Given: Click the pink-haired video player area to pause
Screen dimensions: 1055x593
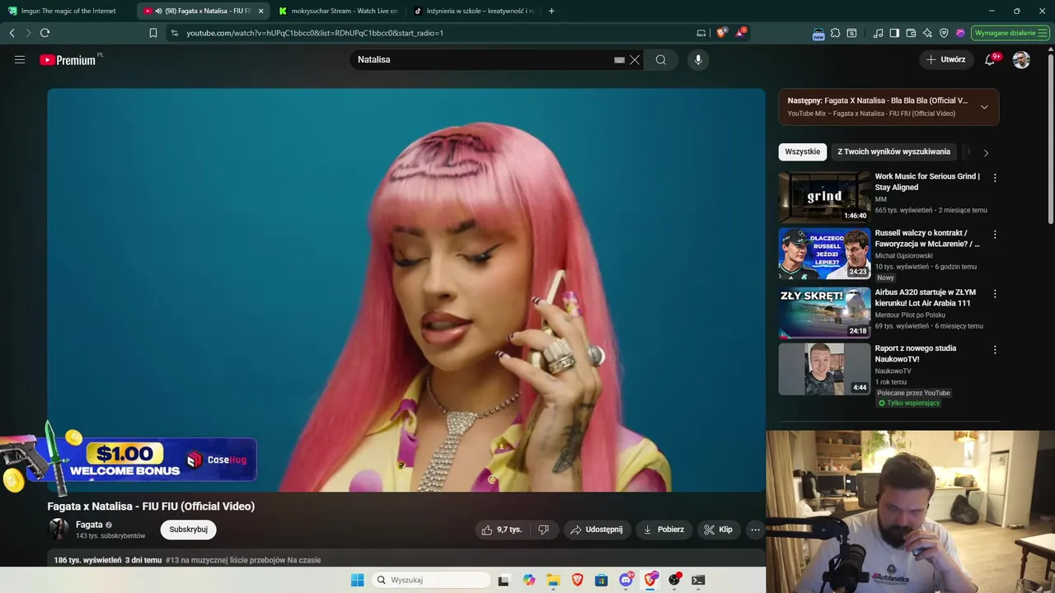Looking at the screenshot, I should click(406, 290).
